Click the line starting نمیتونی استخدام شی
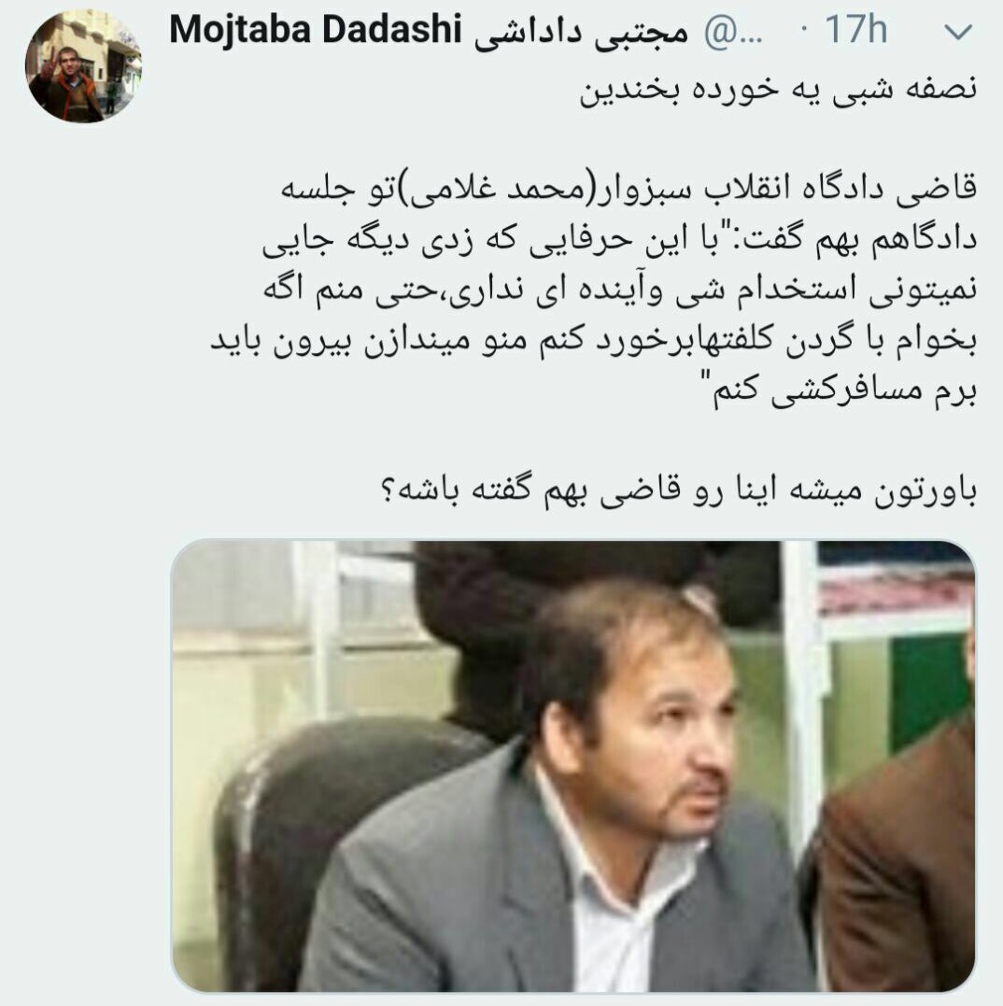The image size is (1003, 1006). (x=619, y=290)
